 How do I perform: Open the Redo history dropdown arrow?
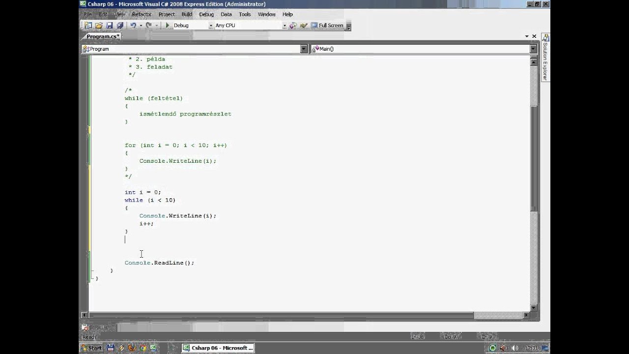click(156, 26)
